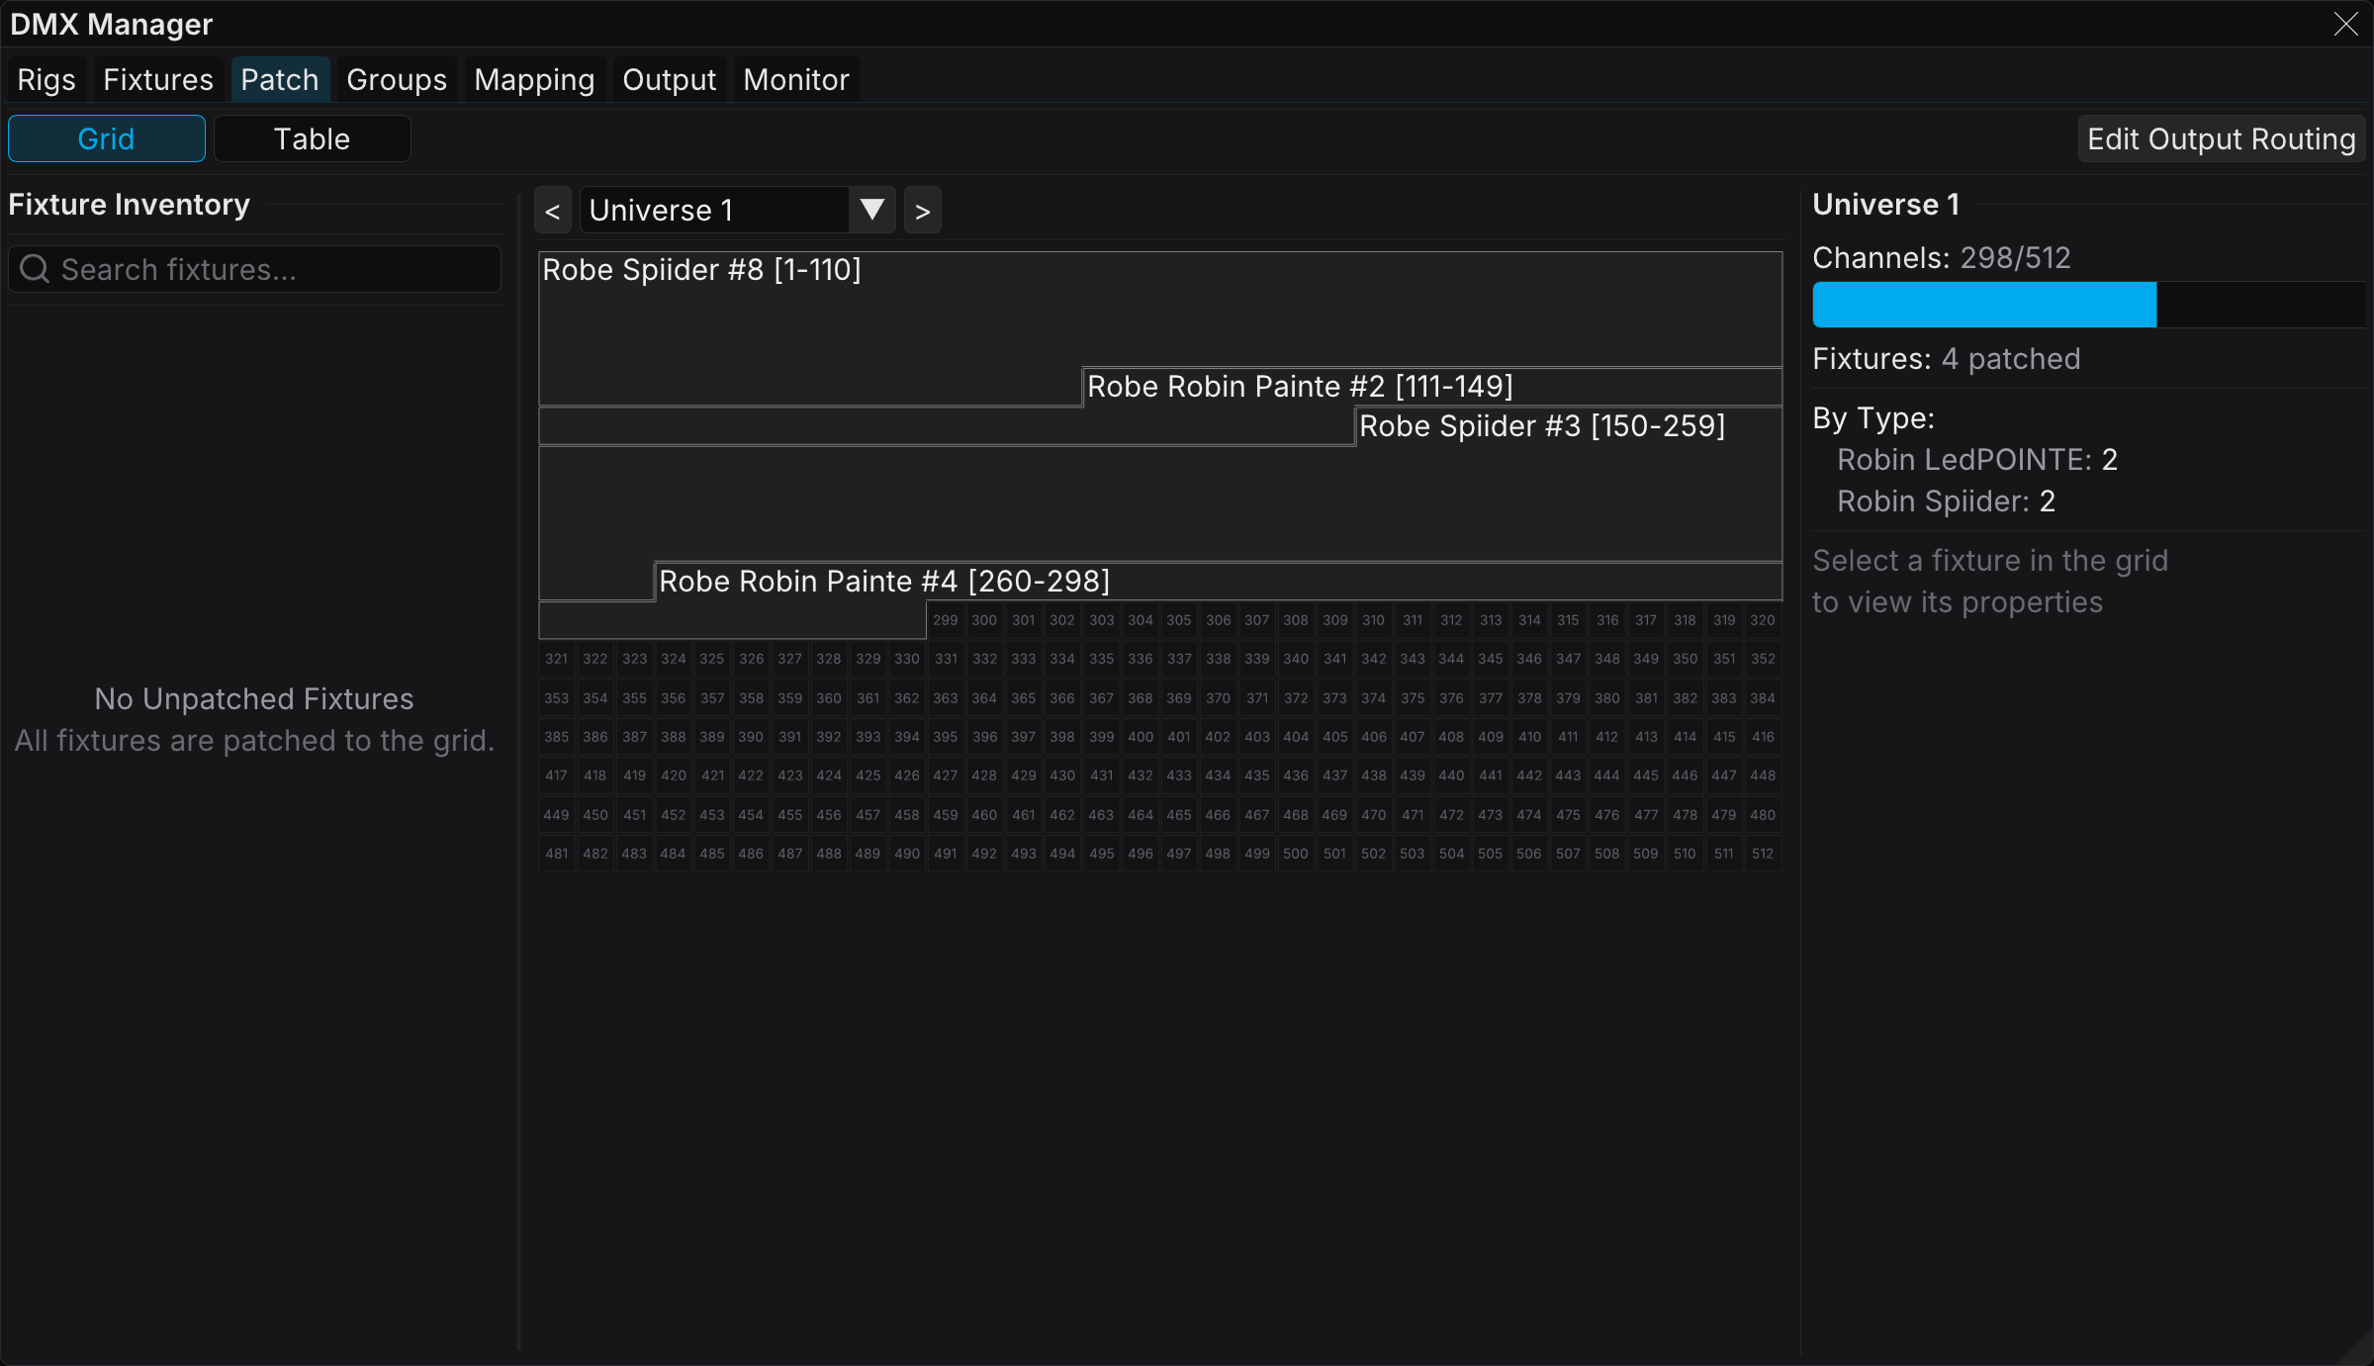Click the Universe 1 panel heading
Screen dimensions: 2374x1366
click(x=1886, y=205)
